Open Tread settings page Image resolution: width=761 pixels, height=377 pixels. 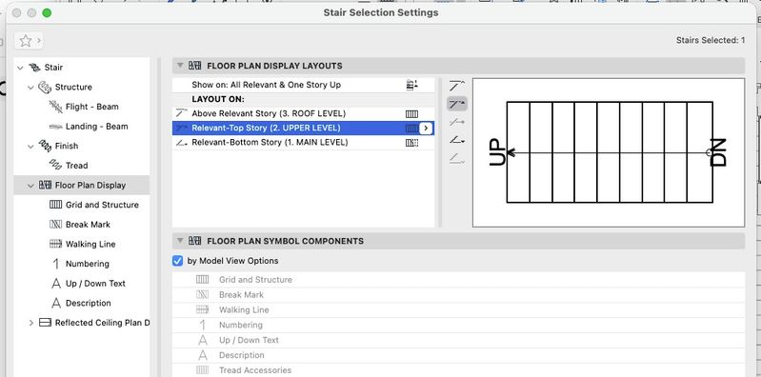[77, 166]
